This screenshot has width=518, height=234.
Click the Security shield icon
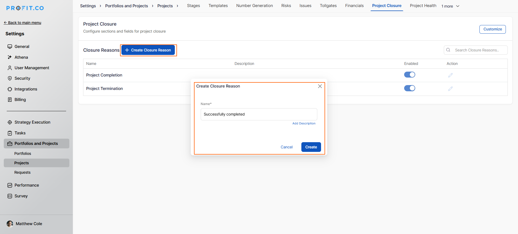click(10, 78)
